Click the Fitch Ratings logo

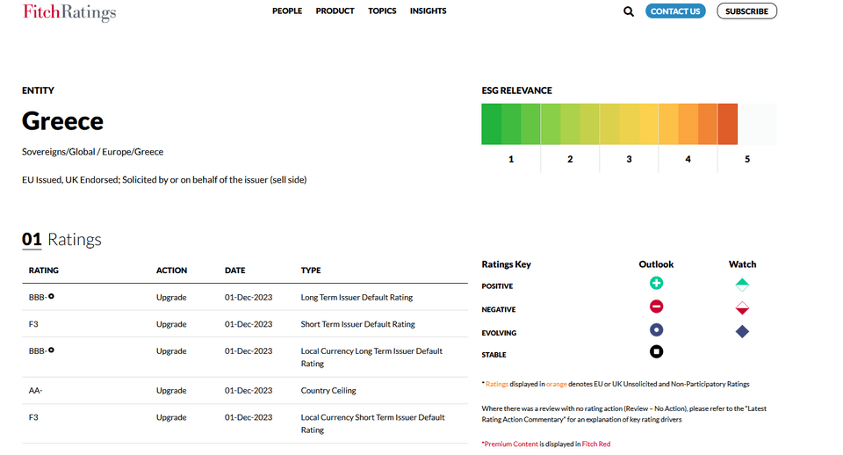coord(69,11)
